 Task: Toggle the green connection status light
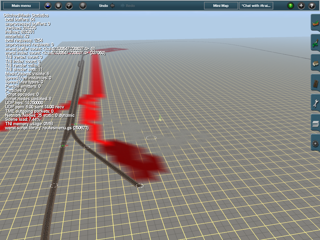[291, 5]
